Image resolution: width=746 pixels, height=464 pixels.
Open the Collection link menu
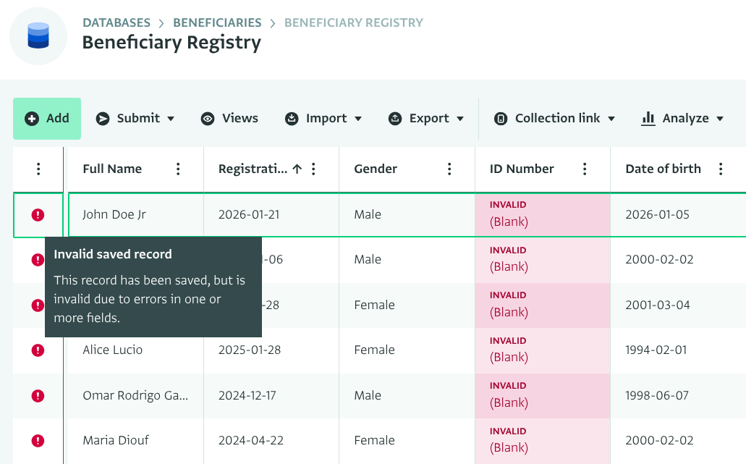click(x=554, y=119)
